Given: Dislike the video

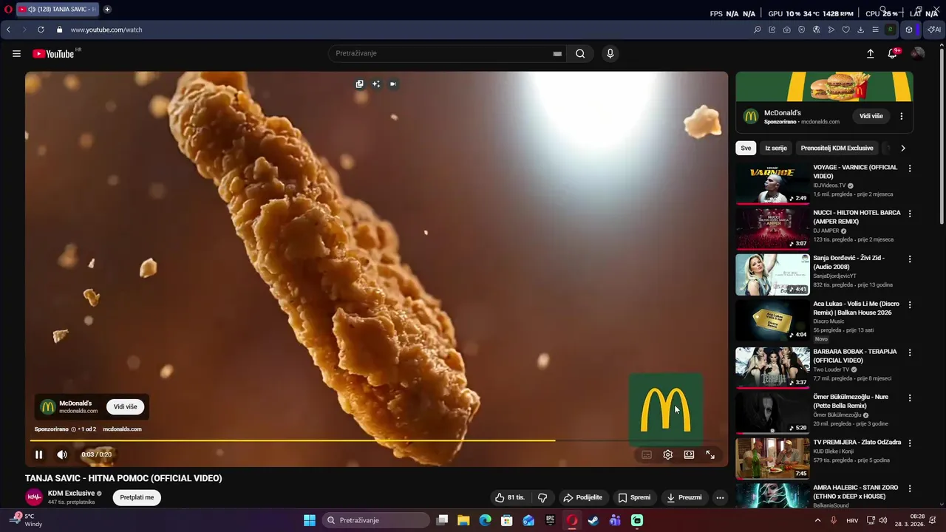Looking at the screenshot, I should [x=542, y=497].
